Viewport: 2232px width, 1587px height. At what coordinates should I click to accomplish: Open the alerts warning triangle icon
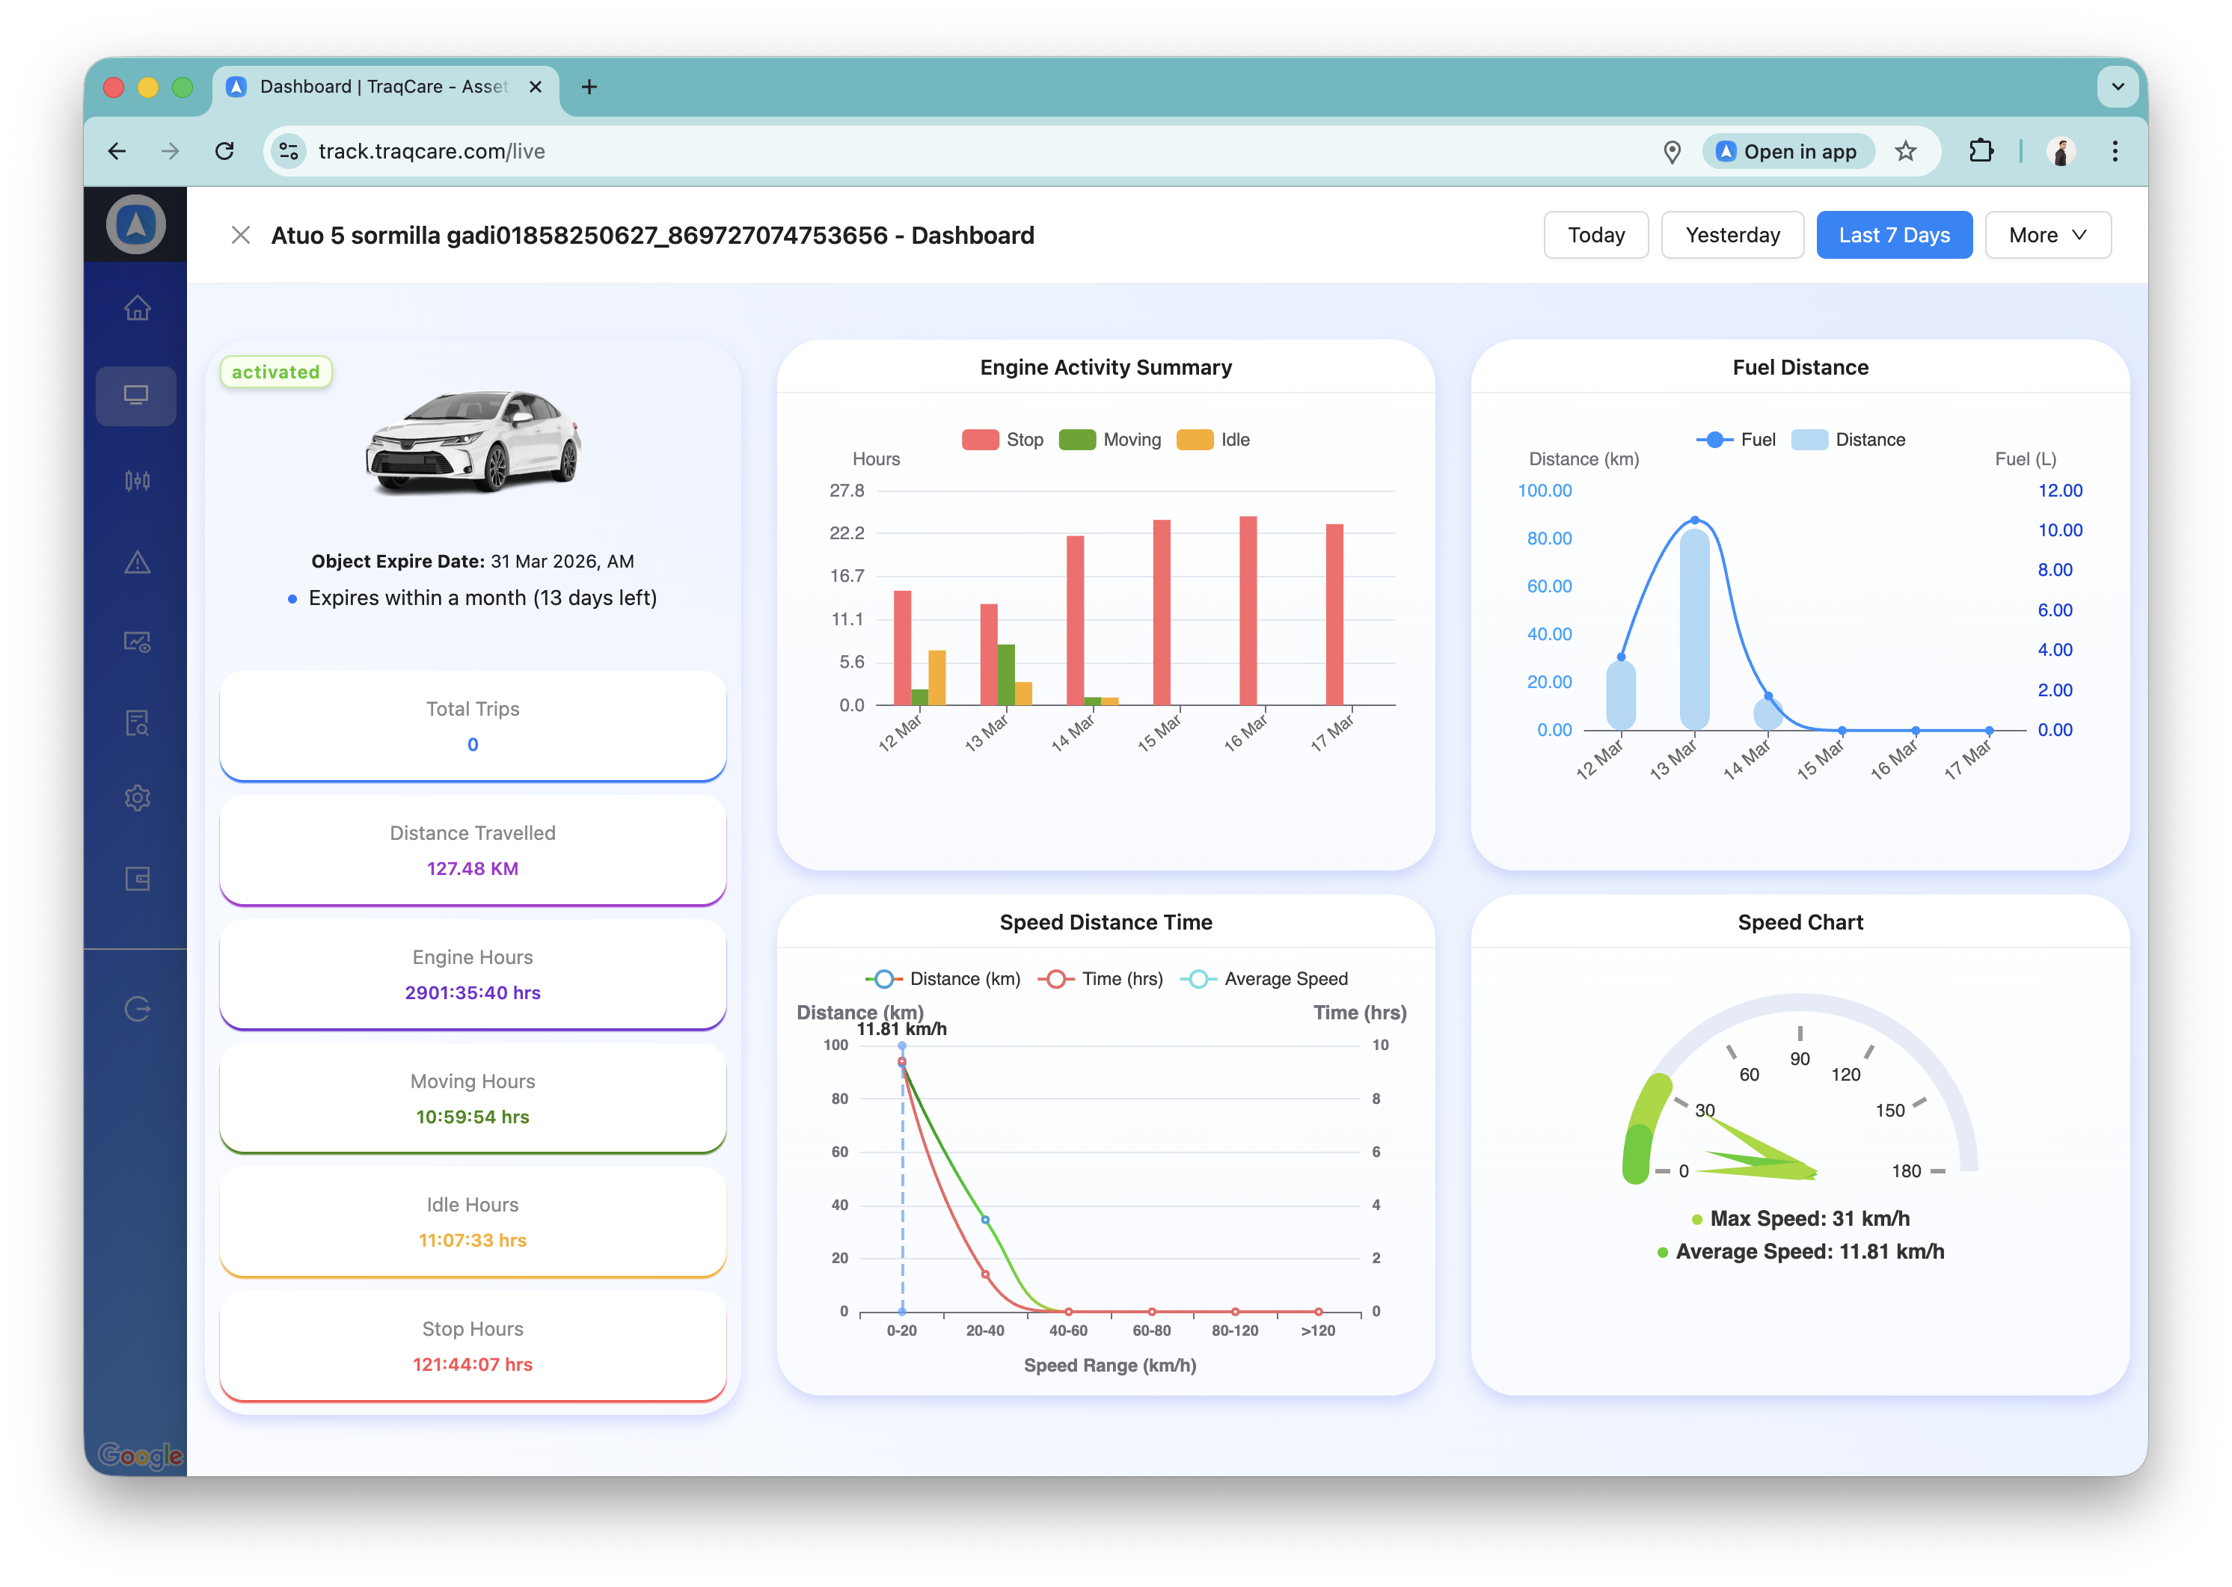point(137,562)
